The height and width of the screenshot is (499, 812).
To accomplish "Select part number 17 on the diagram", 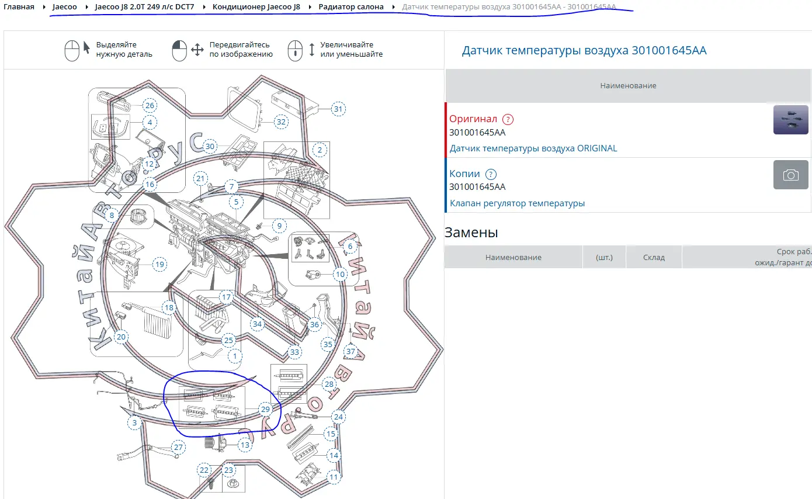I will (x=226, y=297).
